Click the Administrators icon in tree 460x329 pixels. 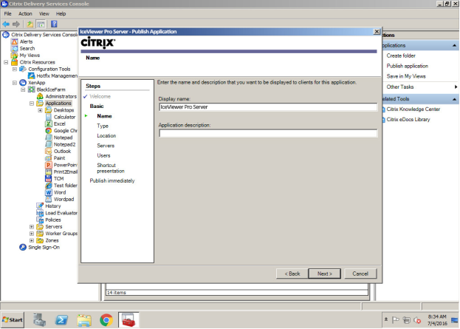[40, 96]
